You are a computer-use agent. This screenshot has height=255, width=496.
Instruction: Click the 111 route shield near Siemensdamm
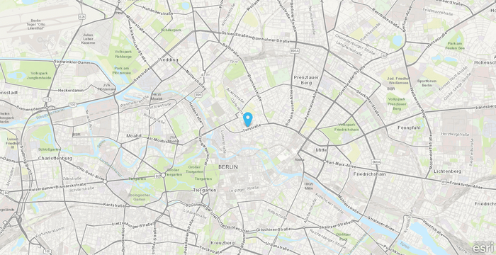click(x=47, y=100)
